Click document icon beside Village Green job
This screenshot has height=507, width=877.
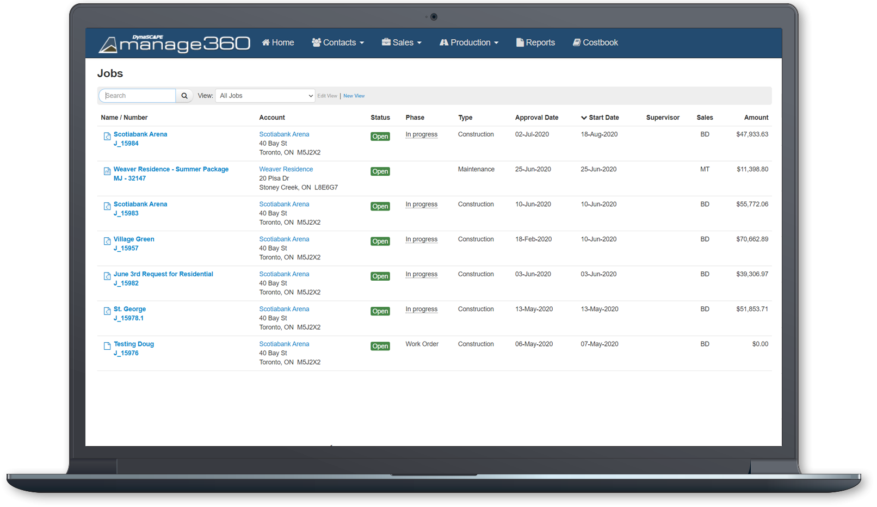[x=107, y=242]
